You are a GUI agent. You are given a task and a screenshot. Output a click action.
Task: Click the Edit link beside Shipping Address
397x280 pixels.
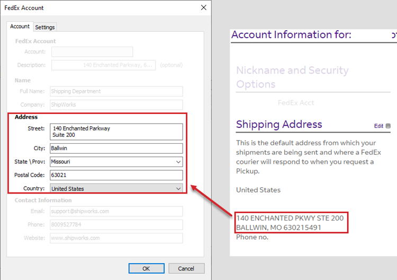pos(378,126)
